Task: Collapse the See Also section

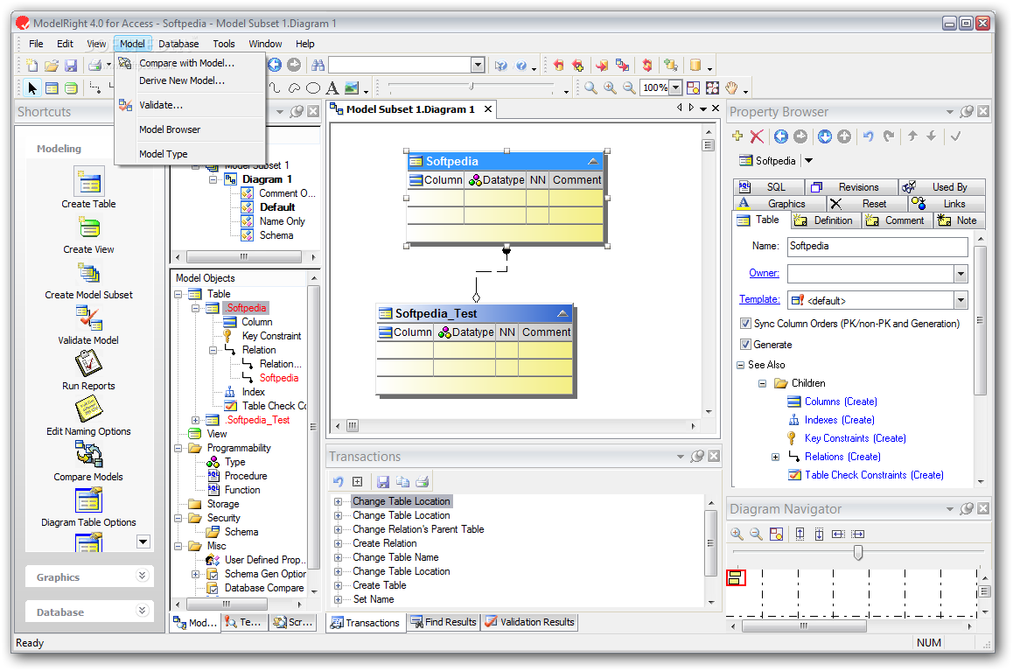Action: pyautogui.click(x=740, y=365)
